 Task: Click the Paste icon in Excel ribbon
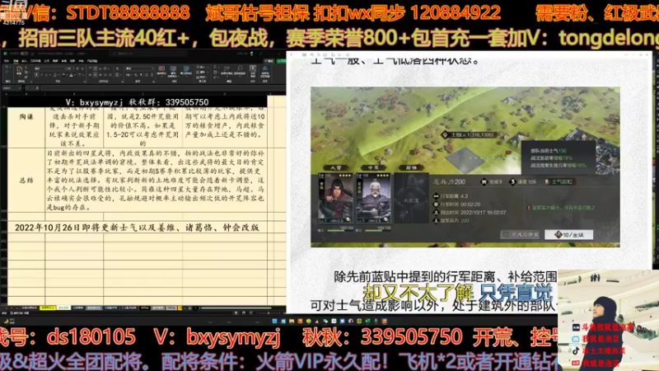(x=19, y=69)
